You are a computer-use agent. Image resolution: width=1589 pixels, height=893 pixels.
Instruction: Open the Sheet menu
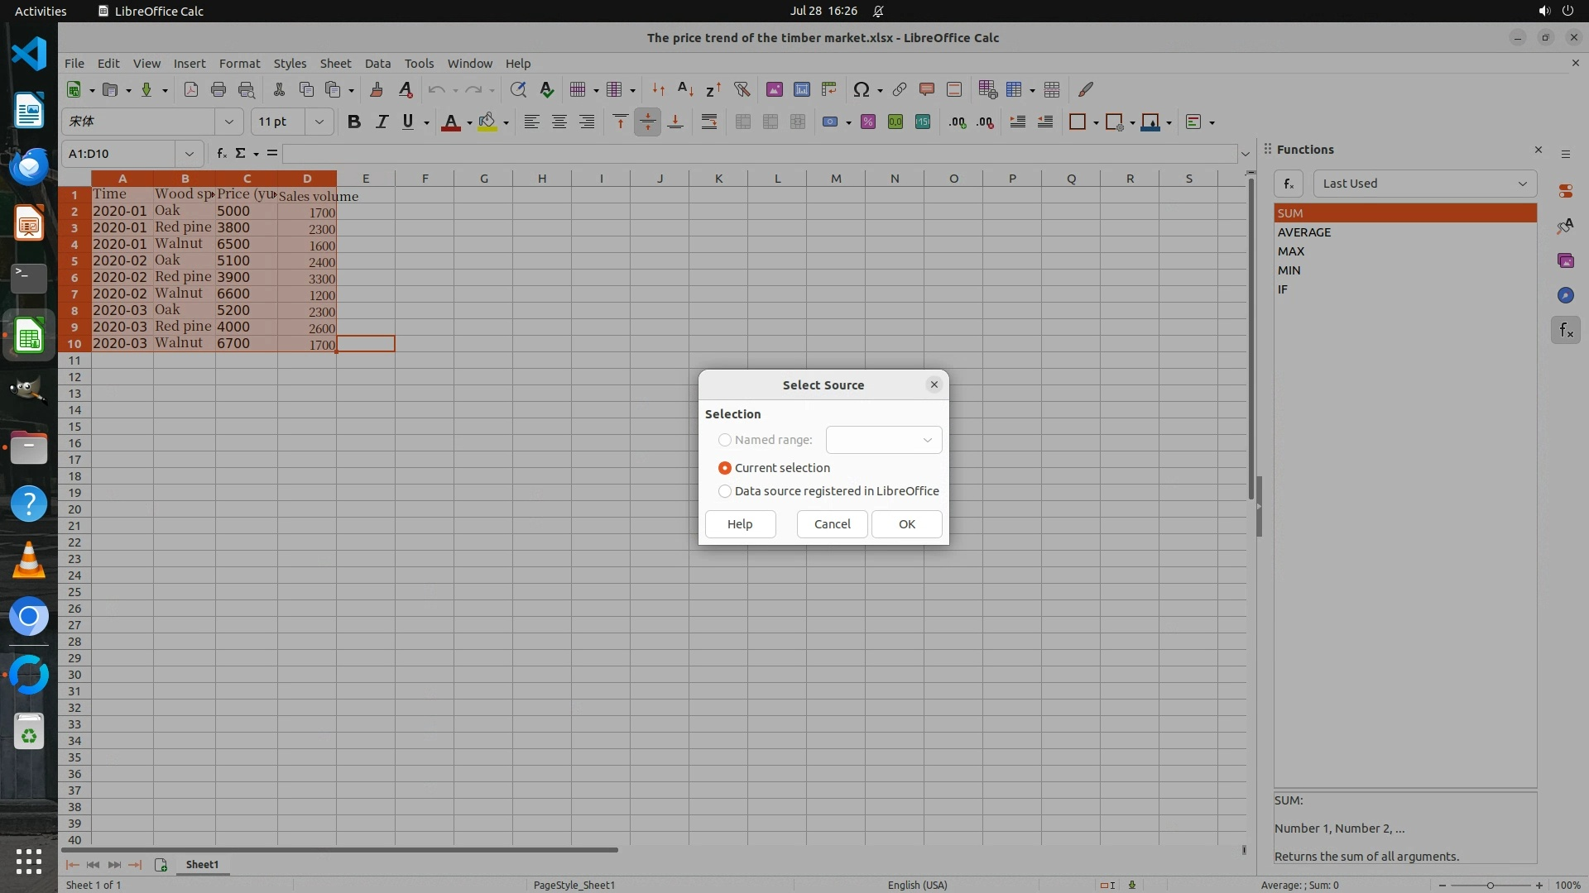[x=335, y=64]
